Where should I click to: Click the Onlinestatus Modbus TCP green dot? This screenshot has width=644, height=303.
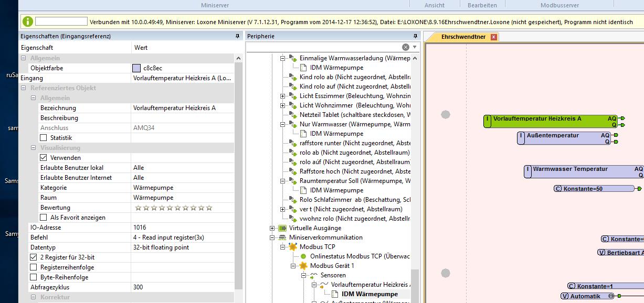pos(303,256)
